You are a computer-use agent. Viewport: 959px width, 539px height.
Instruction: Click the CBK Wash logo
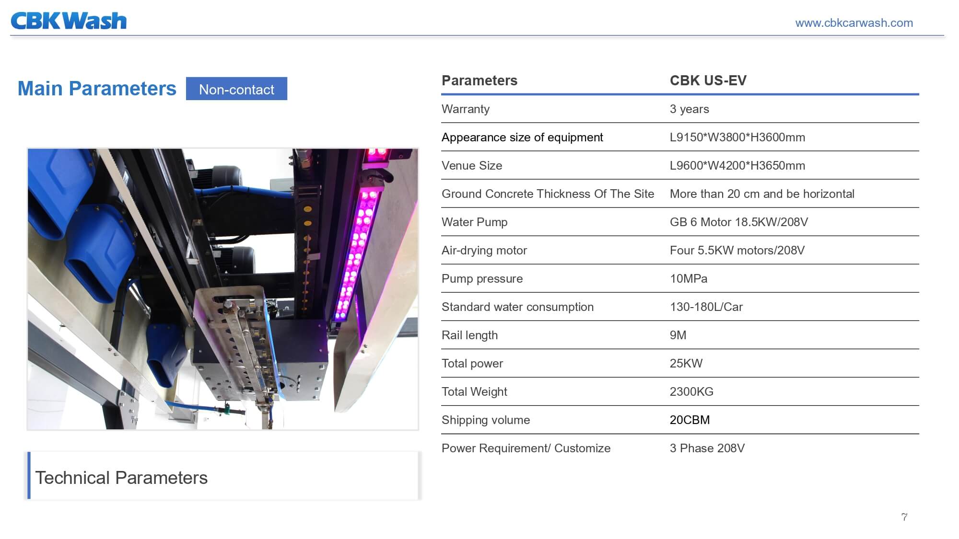(69, 21)
